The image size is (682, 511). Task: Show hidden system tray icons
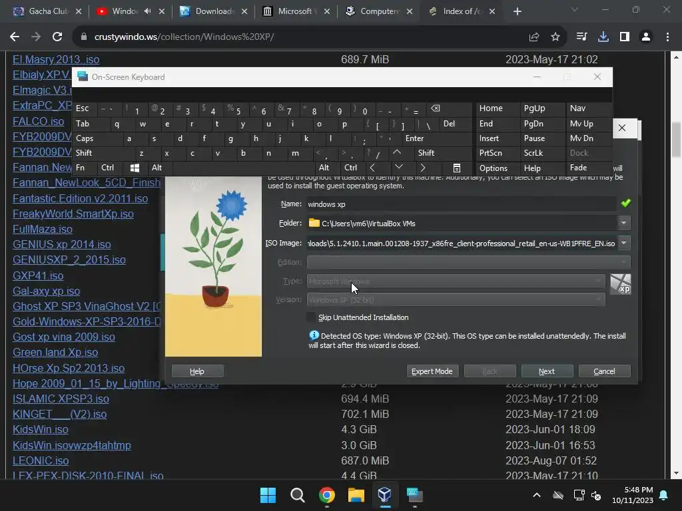[x=537, y=495]
